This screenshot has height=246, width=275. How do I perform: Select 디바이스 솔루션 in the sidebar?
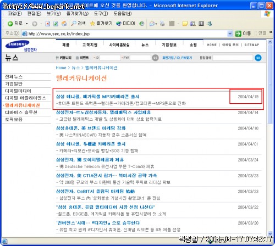pos(21,112)
